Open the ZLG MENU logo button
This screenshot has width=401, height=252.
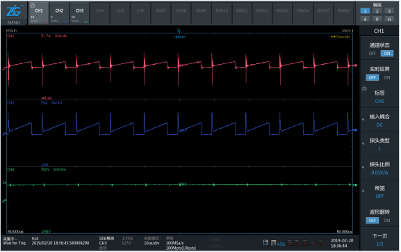pos(14,13)
